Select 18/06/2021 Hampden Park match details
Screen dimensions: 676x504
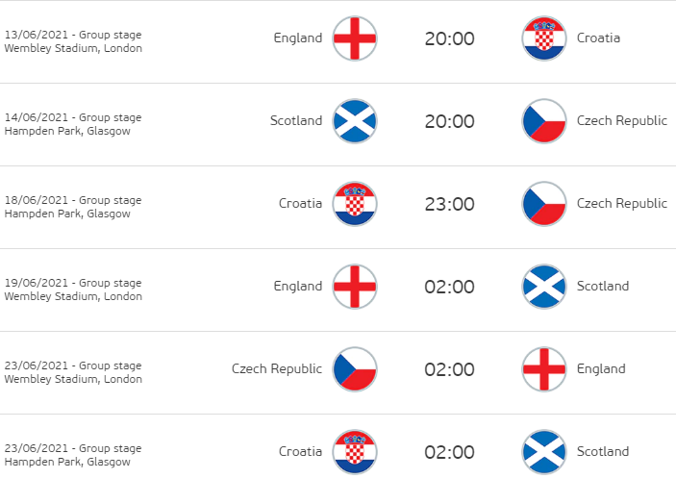pyautogui.click(x=73, y=207)
